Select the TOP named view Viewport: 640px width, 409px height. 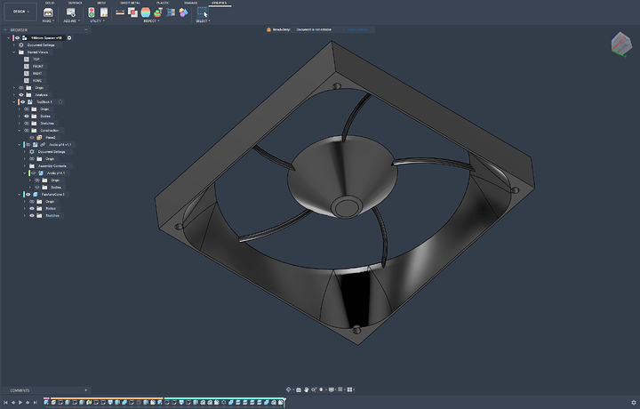(x=36, y=60)
